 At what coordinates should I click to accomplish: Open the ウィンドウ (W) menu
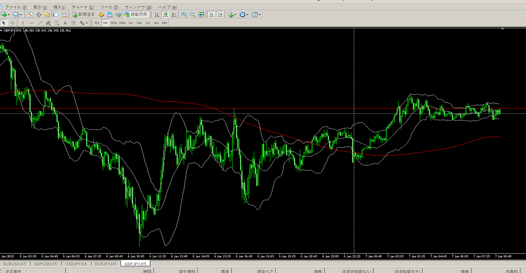click(x=138, y=7)
